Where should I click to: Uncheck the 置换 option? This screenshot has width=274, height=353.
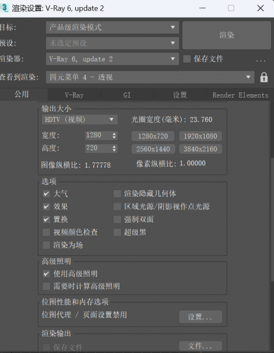[46, 219]
